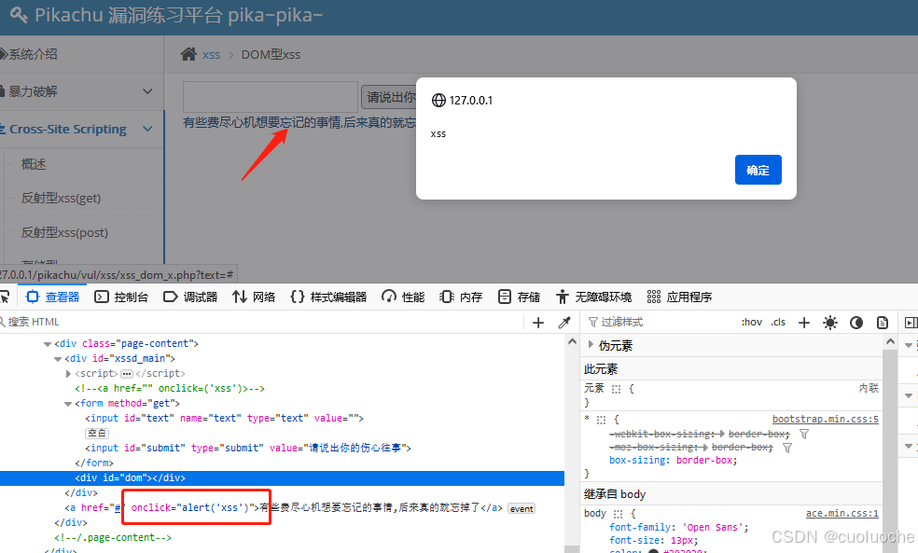Click the ellipsis badge in script node
Screen dimensions: 918x553
[x=127, y=373]
